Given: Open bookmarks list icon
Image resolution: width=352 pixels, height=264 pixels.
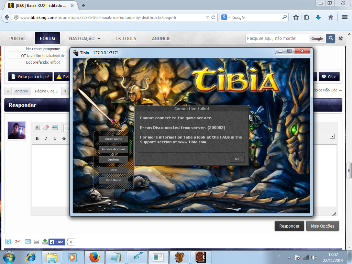Looking at the screenshot, I should tap(306, 17).
